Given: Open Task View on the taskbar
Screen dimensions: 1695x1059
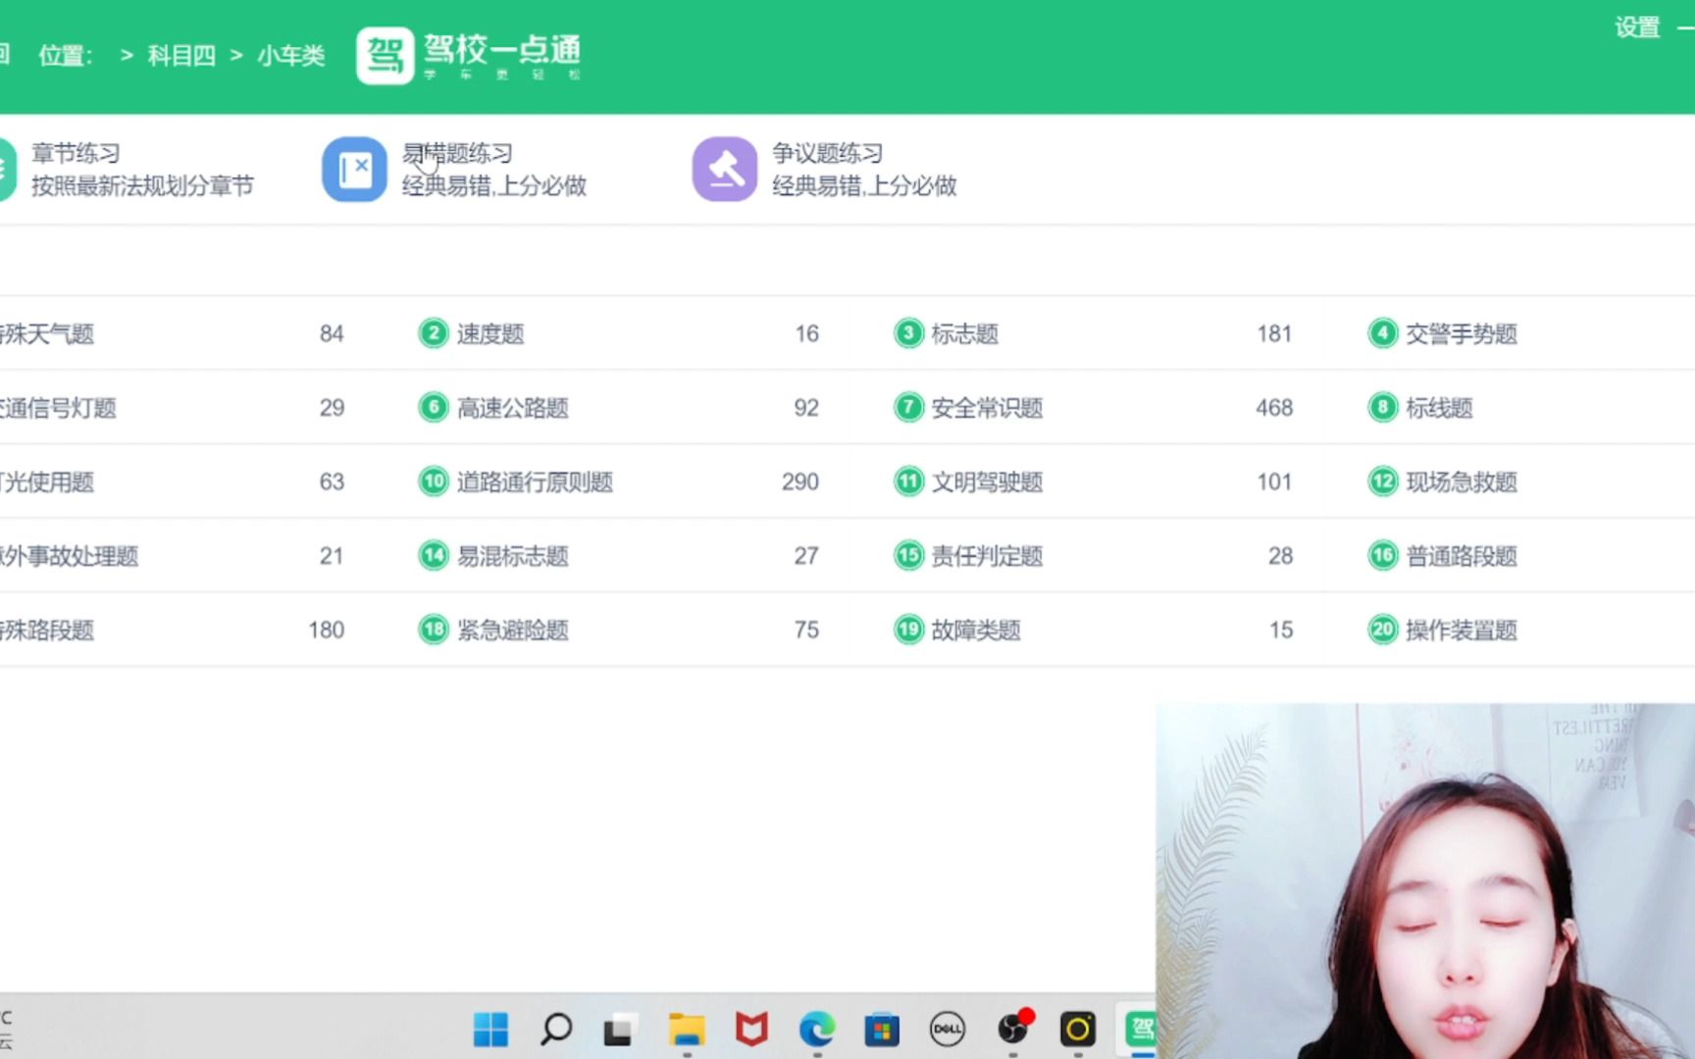Looking at the screenshot, I should [x=619, y=1029].
